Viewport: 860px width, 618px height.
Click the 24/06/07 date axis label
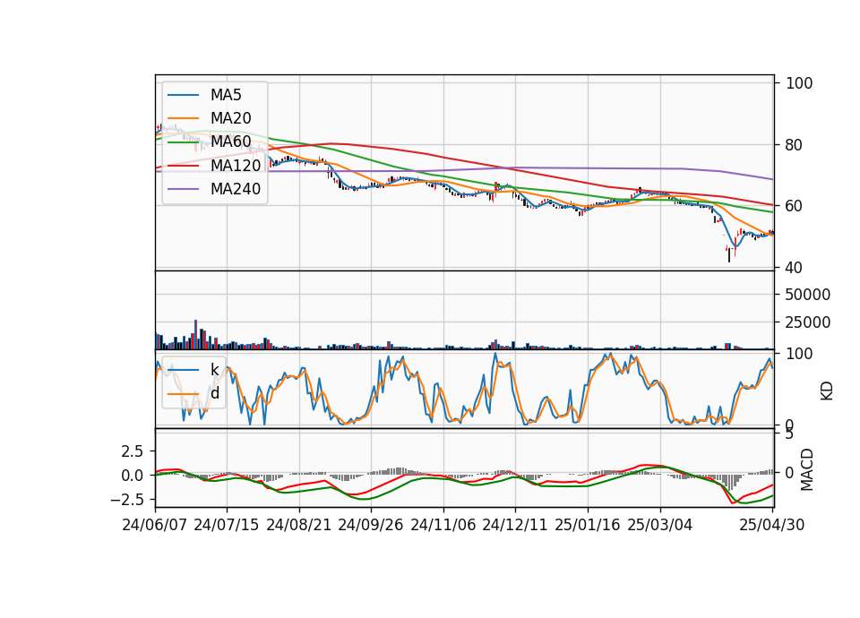click(155, 525)
